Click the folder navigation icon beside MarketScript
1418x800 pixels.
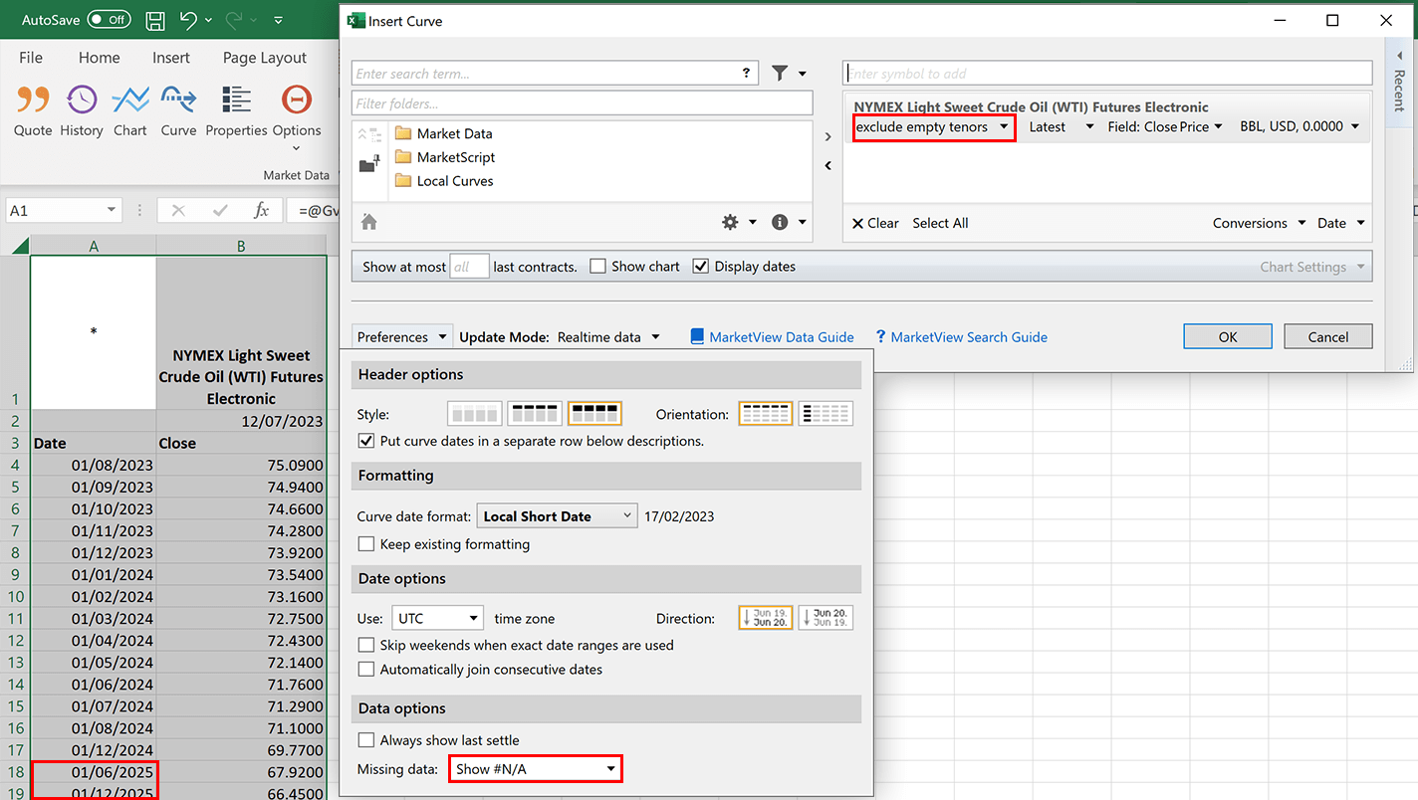click(x=369, y=163)
